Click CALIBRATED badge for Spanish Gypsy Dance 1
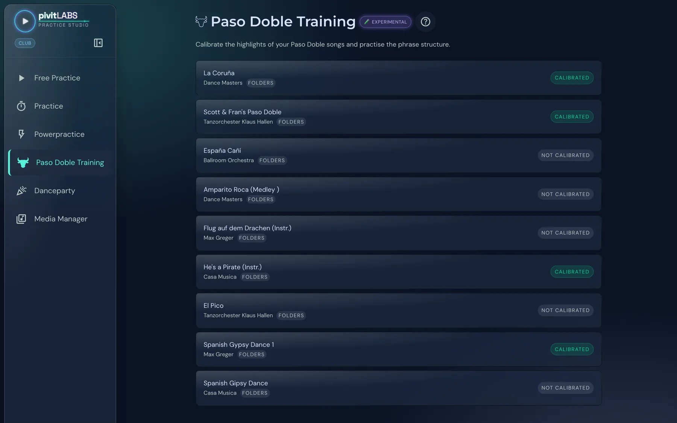 [572, 349]
